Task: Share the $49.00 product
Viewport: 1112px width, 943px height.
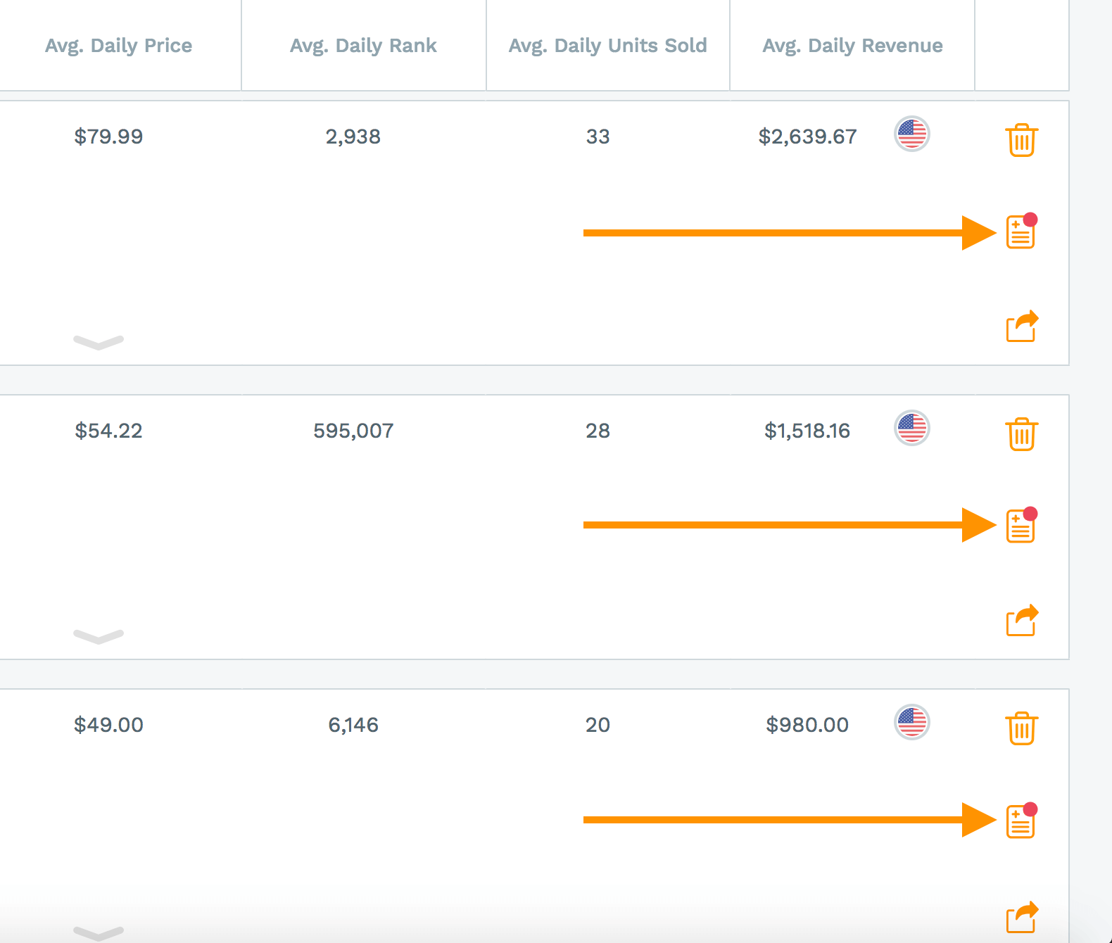Action: (1021, 917)
